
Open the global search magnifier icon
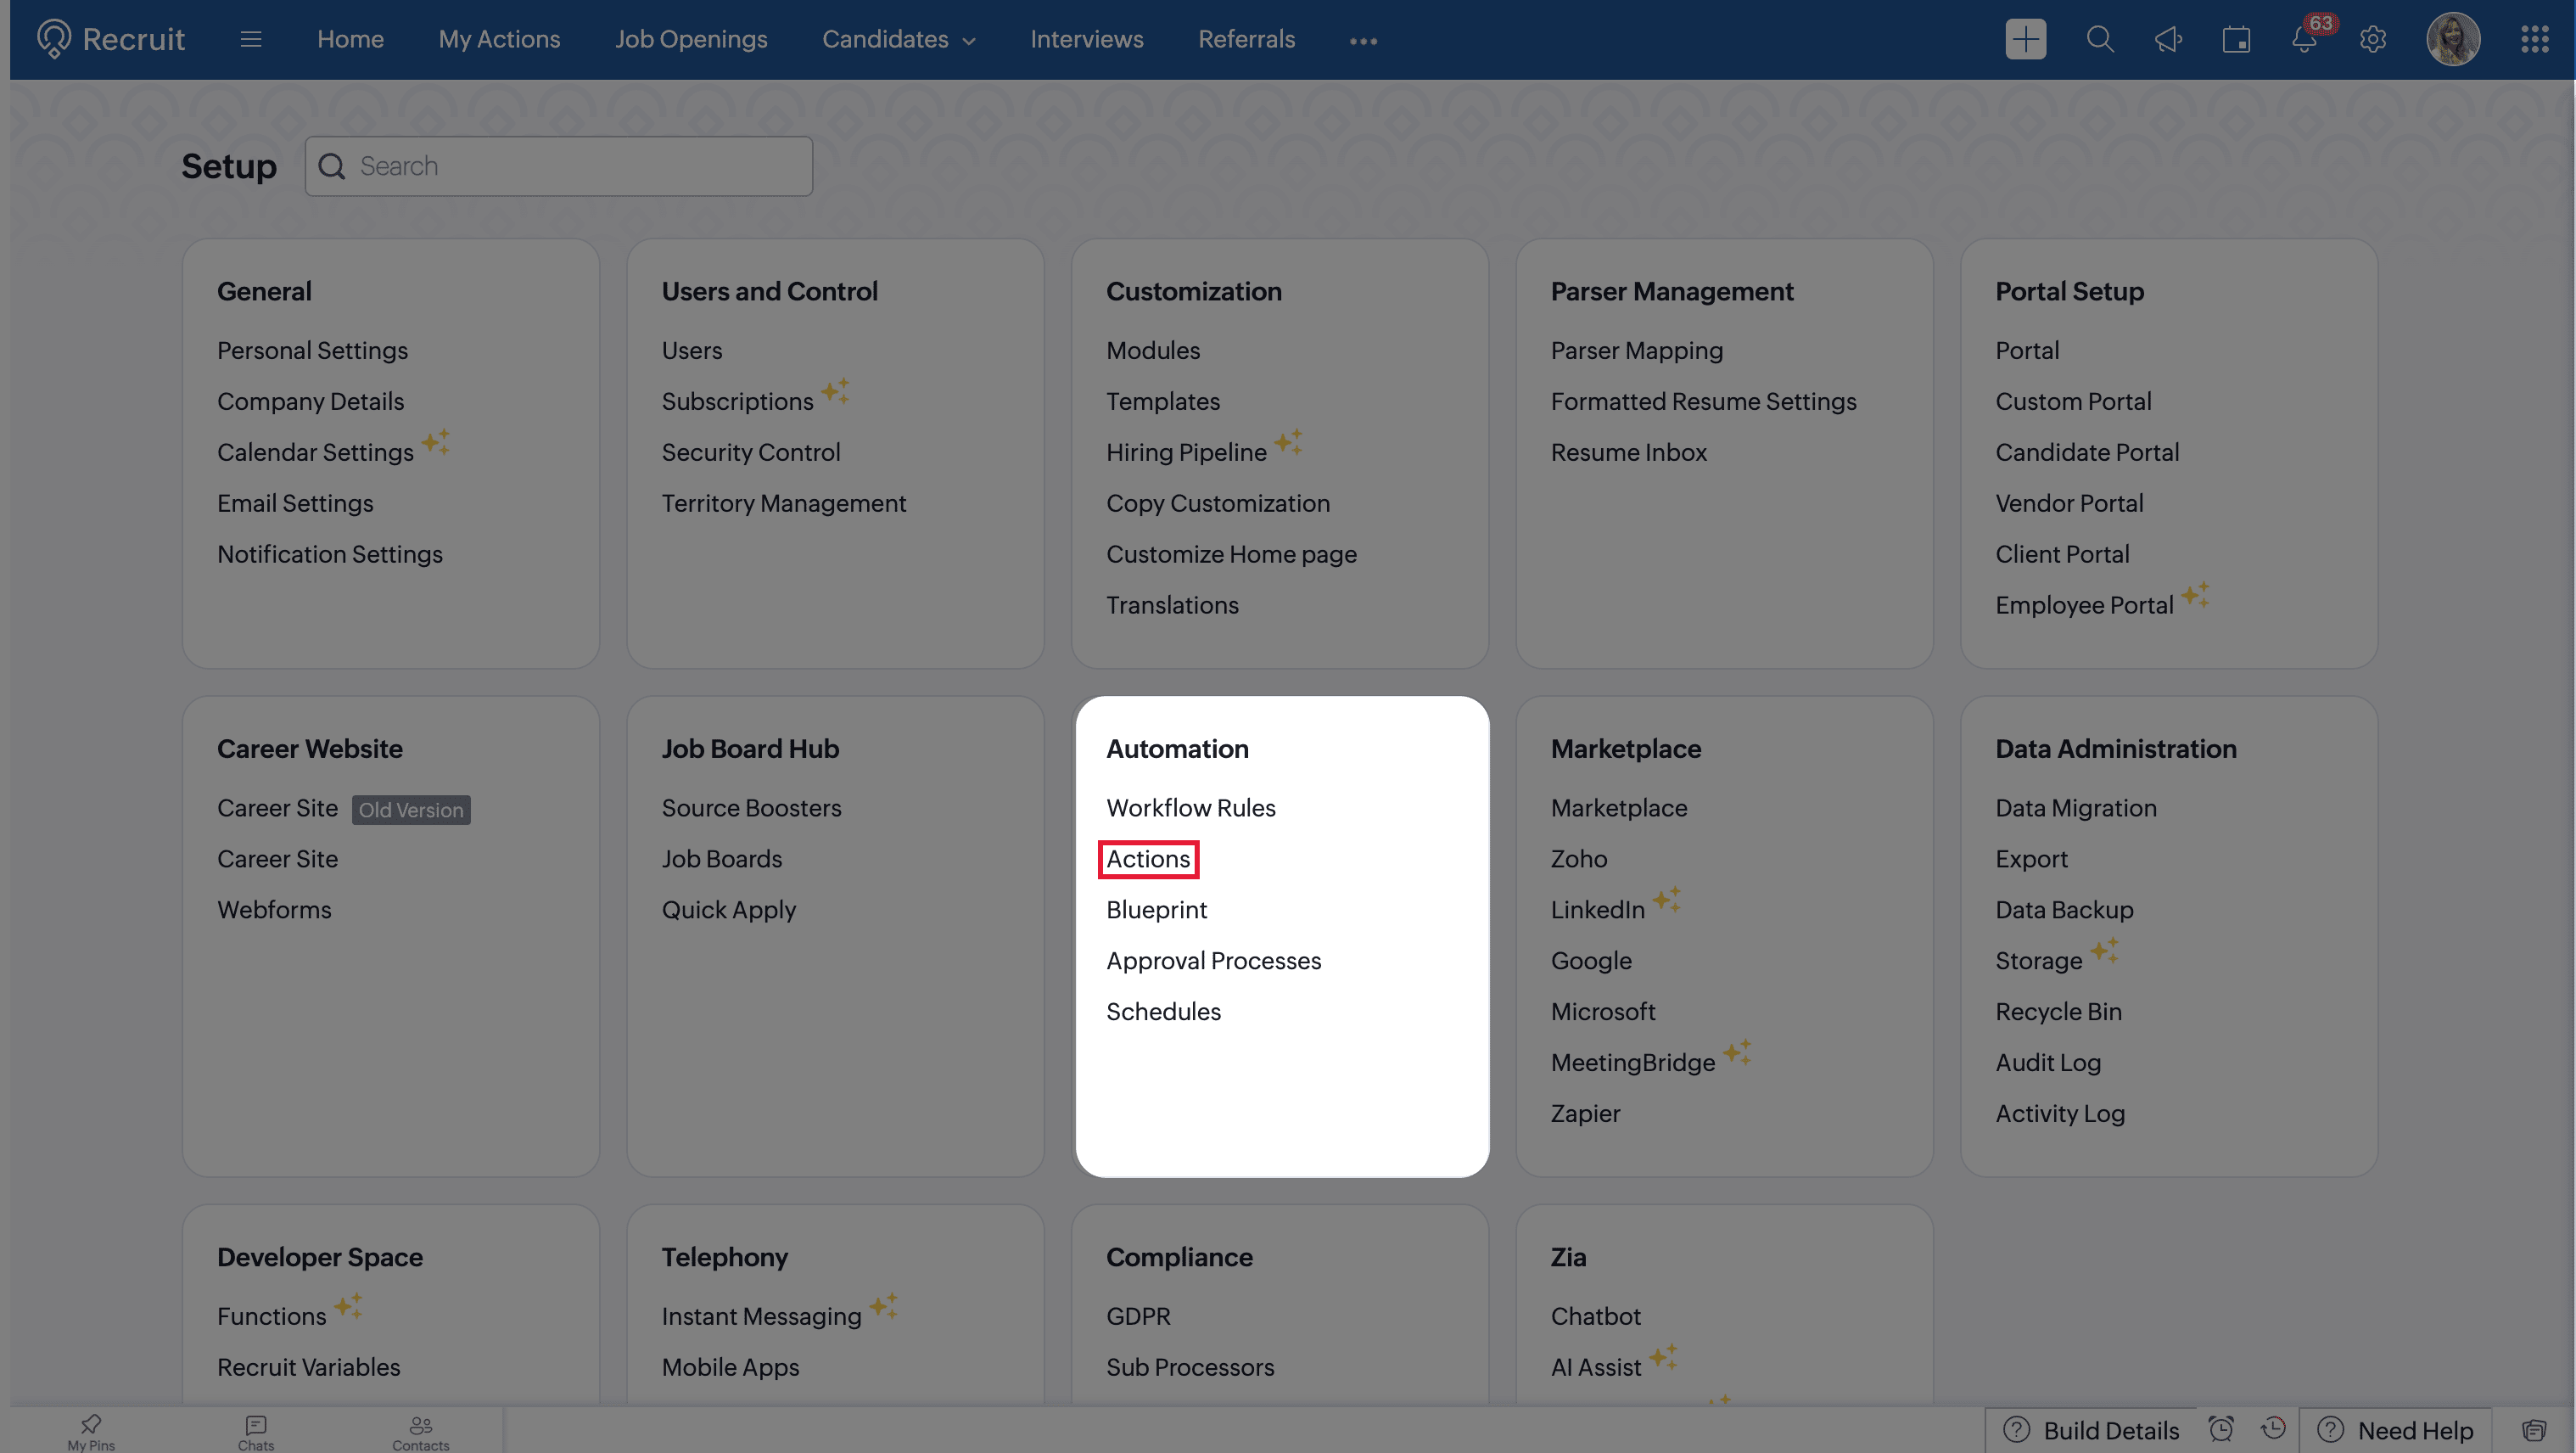coord(2100,39)
